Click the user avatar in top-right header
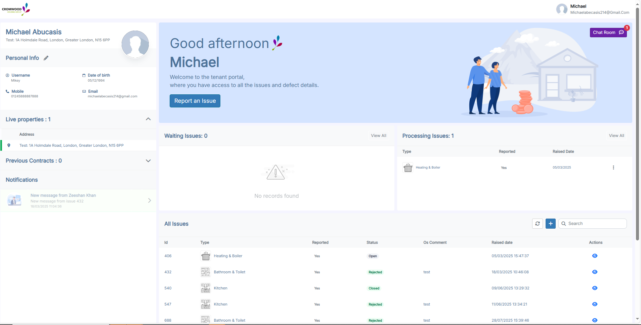The image size is (641, 325). tap(562, 9)
